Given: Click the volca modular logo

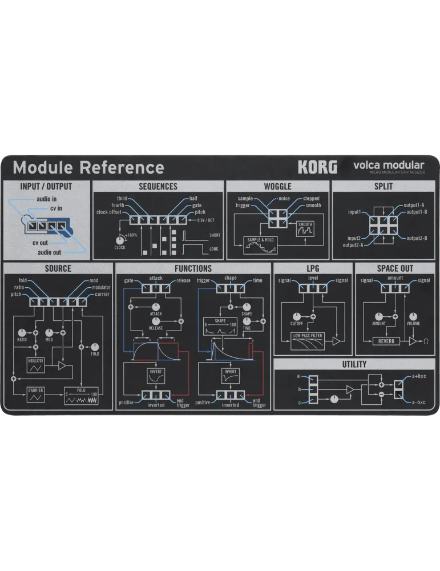Looking at the screenshot, I should (389, 167).
